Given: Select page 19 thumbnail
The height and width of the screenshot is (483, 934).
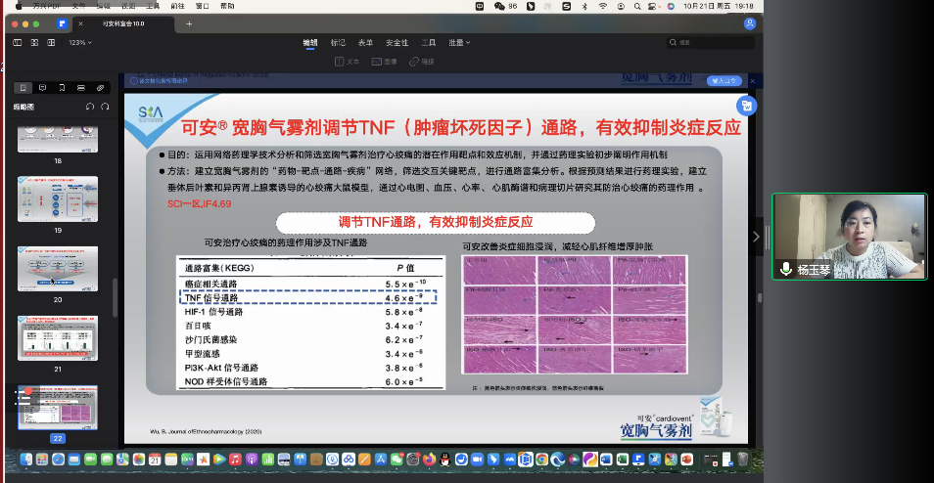Looking at the screenshot, I should click(x=58, y=199).
